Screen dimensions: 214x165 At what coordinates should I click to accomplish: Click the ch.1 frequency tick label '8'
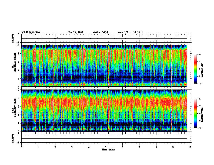click(x=19, y=53)
